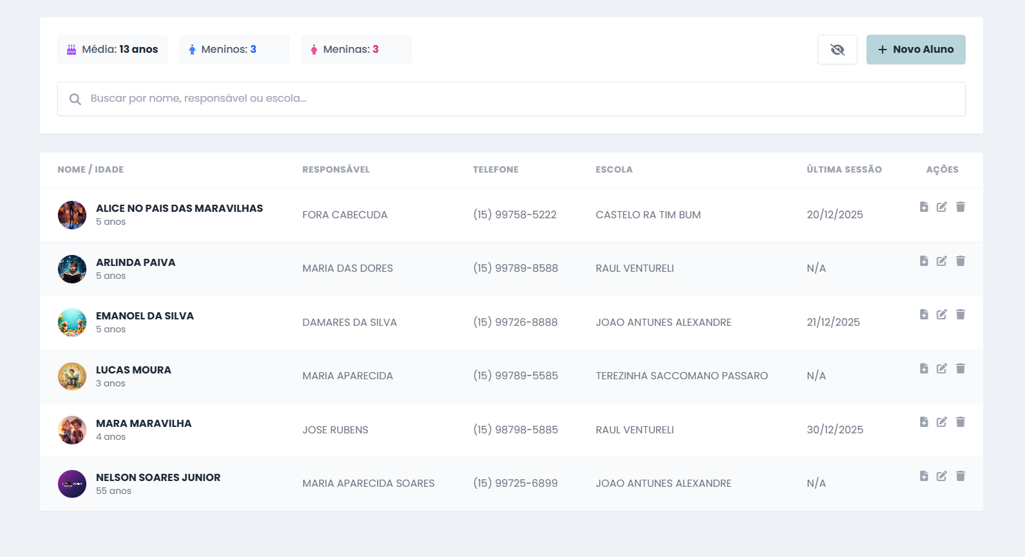Sort by Nome / Idade column header

(x=90, y=169)
